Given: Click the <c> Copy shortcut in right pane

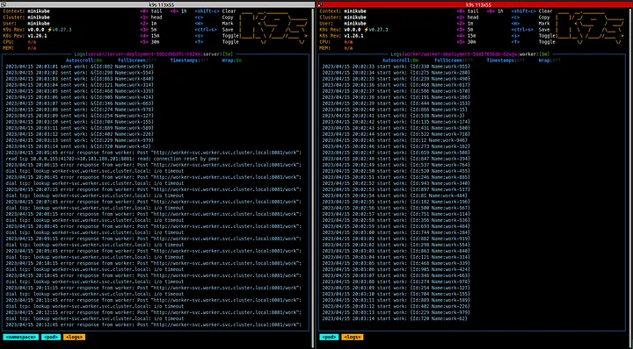Looking at the screenshot, I should 531,18.
